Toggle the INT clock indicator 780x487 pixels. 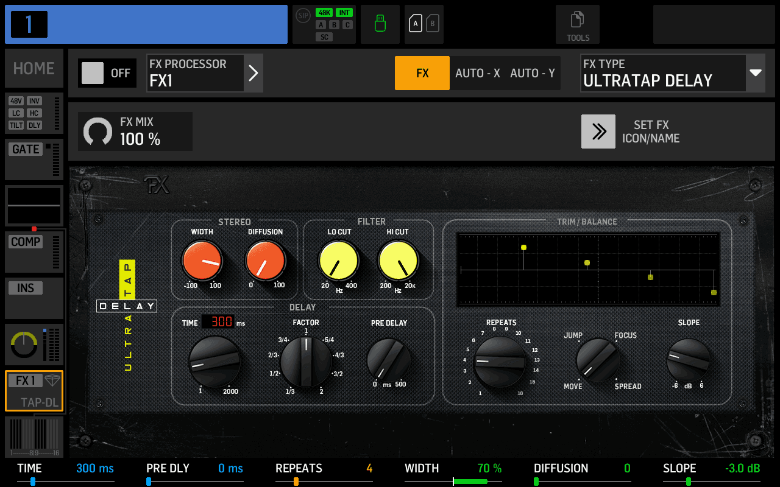344,13
